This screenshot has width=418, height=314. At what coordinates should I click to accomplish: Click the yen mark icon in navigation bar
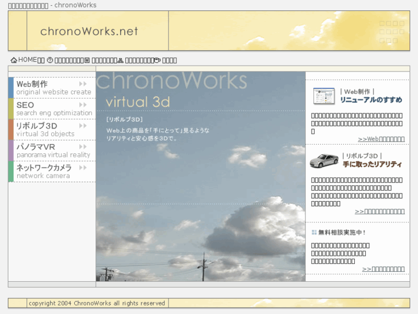87,60
